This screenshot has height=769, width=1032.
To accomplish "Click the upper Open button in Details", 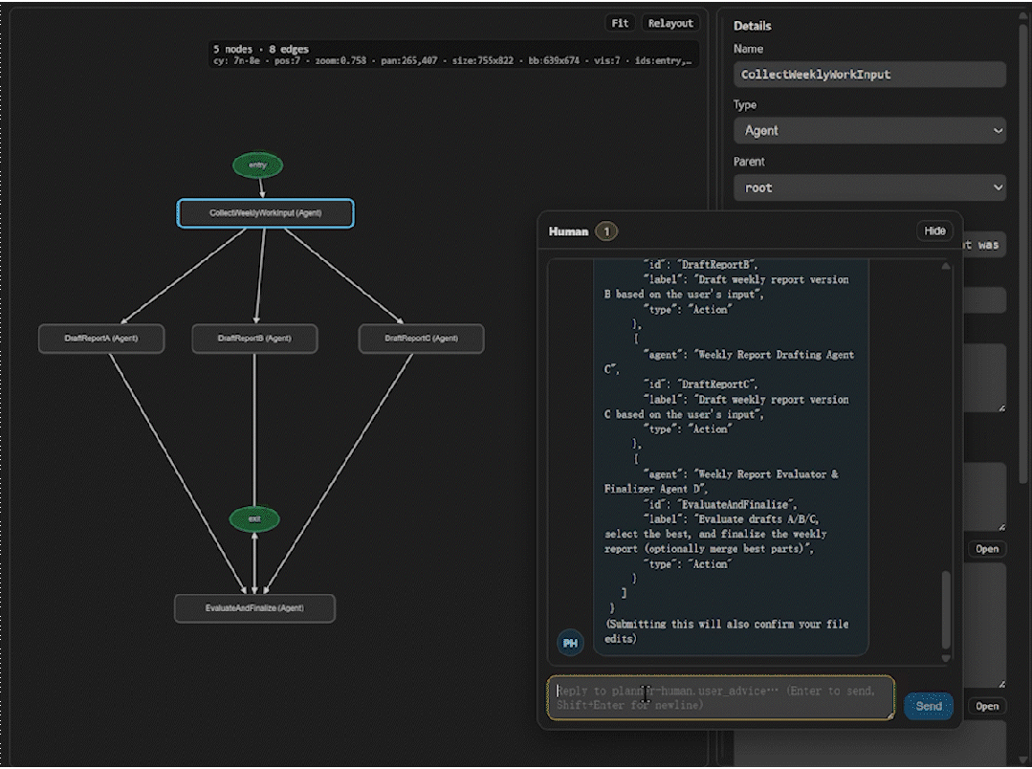I will (987, 549).
